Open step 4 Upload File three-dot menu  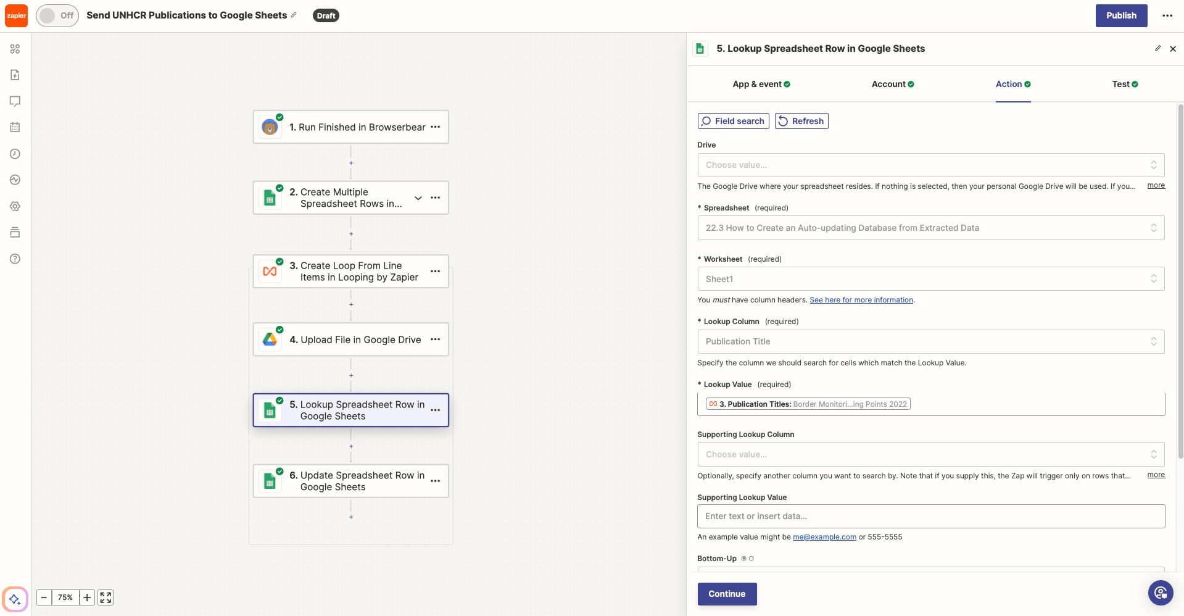click(436, 339)
